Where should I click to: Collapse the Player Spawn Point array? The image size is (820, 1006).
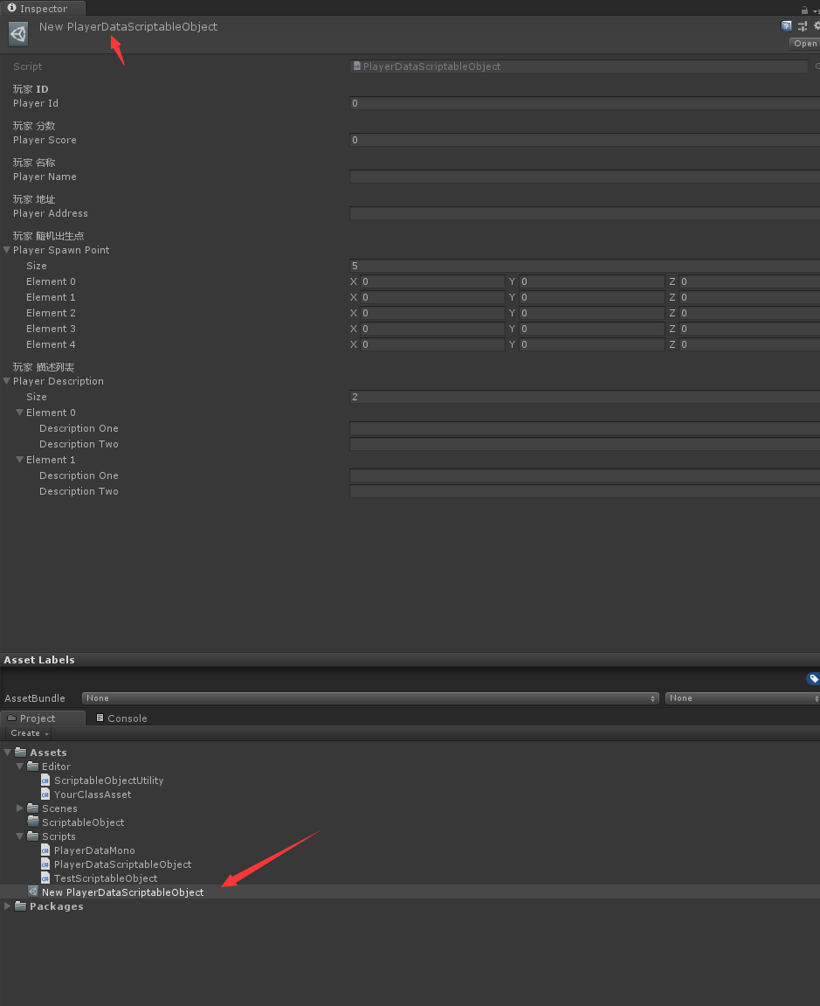coord(7,250)
